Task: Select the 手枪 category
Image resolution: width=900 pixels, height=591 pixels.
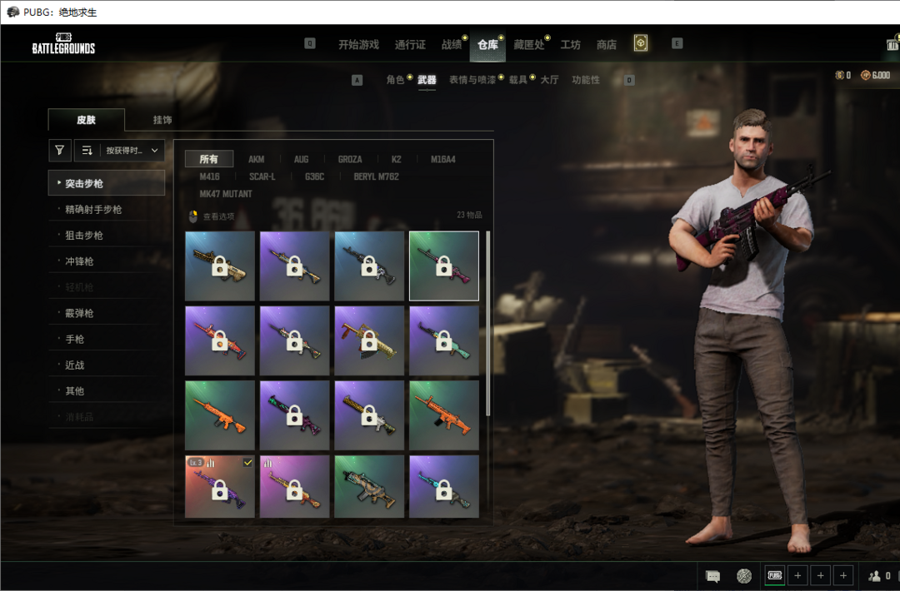Action: tap(107, 339)
